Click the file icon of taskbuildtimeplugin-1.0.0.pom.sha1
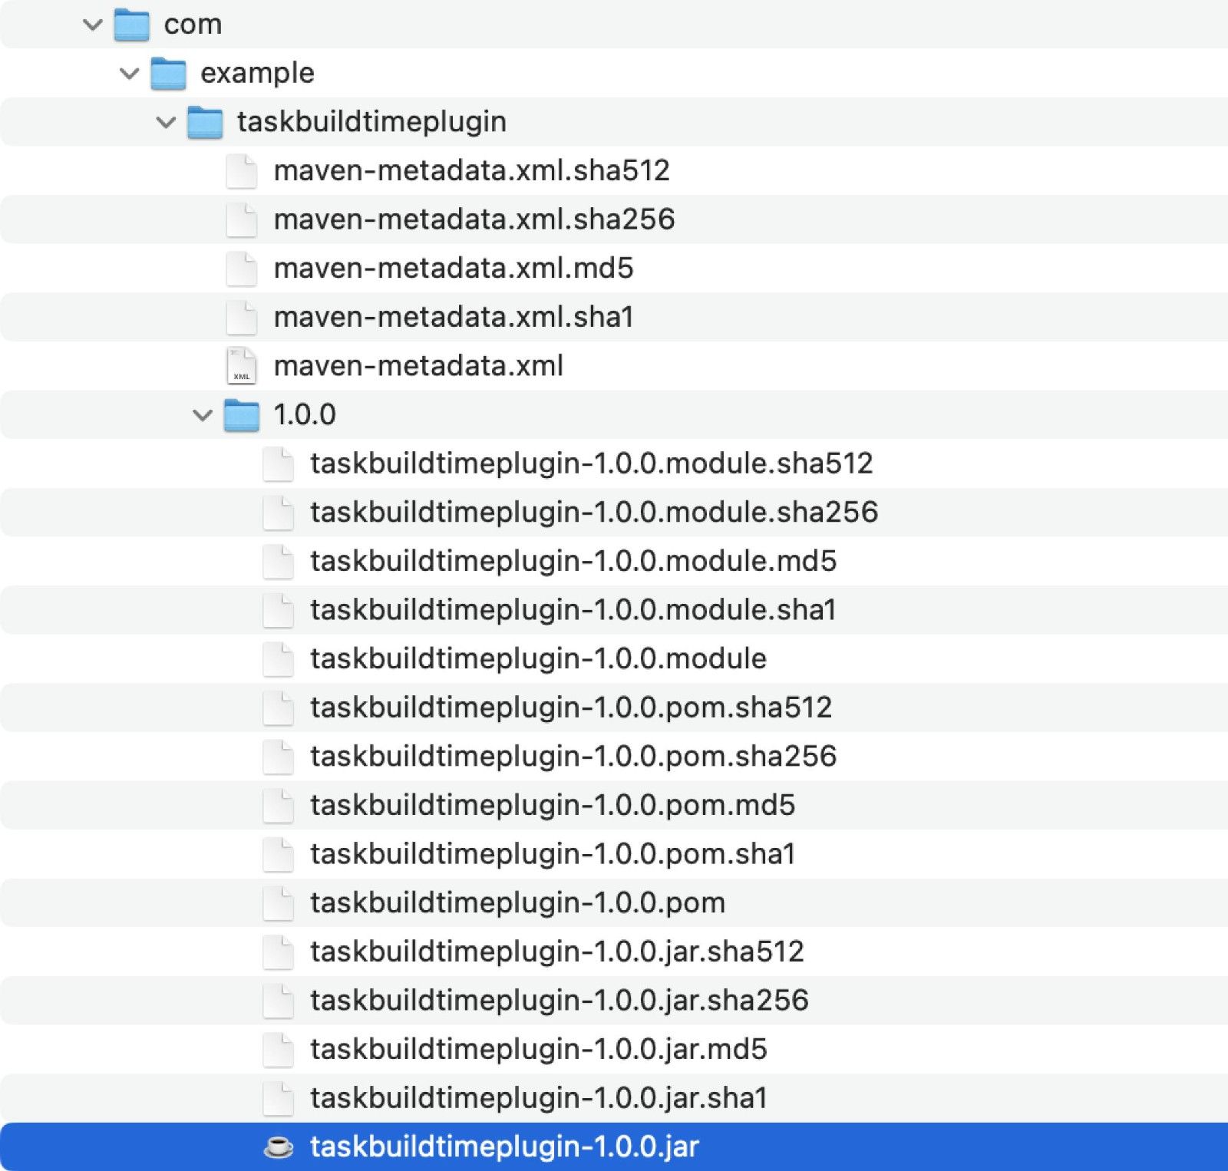Image resolution: width=1228 pixels, height=1171 pixels. pyautogui.click(x=278, y=854)
